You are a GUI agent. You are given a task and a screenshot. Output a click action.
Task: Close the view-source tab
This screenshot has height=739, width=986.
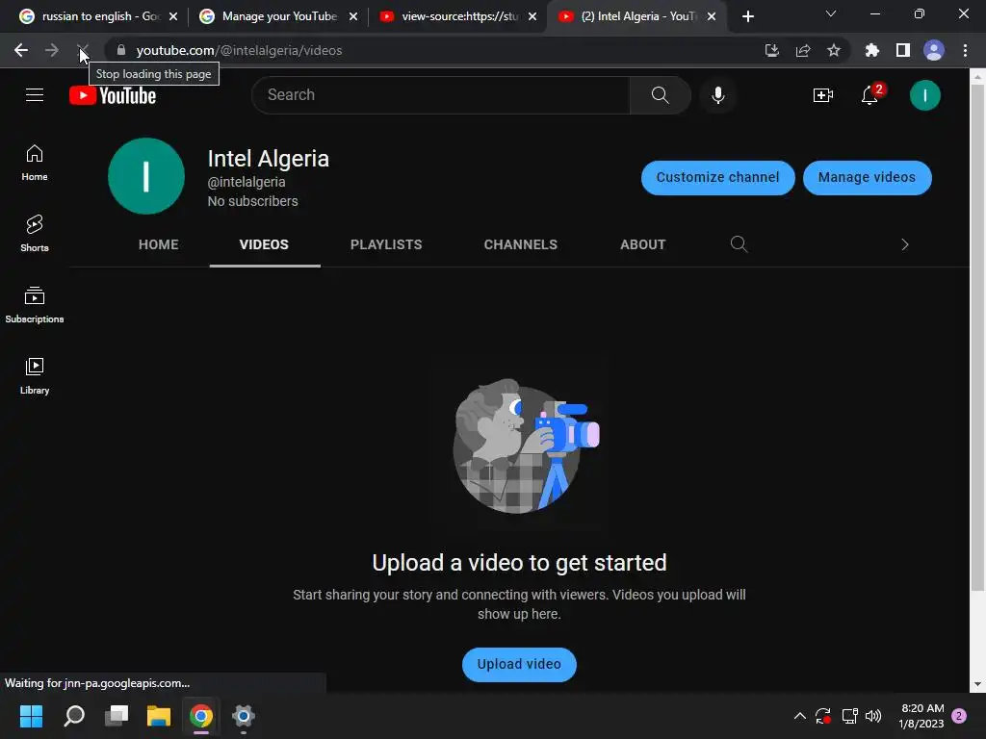[x=532, y=16]
